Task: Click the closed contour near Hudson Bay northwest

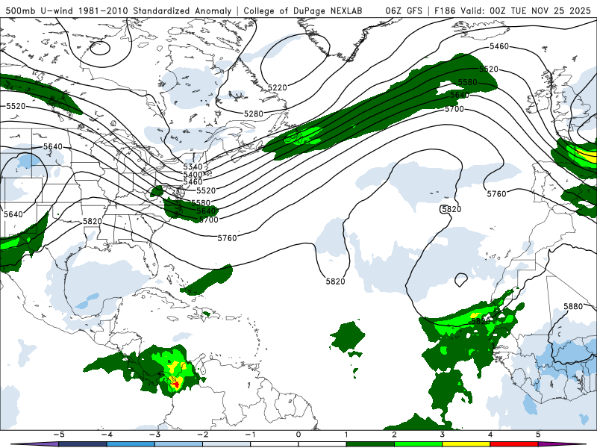Action: coord(100,48)
